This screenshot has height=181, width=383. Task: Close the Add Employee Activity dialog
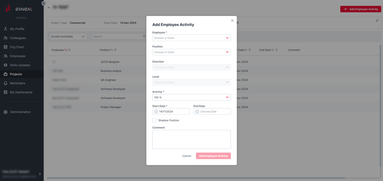tap(232, 21)
